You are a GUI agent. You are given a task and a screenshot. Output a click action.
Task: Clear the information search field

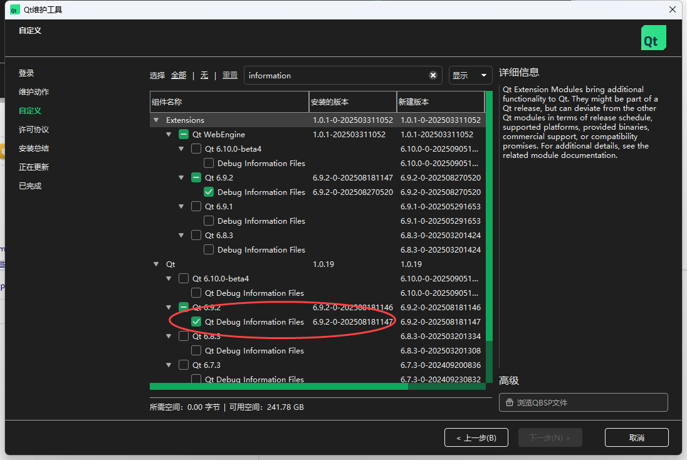click(433, 75)
